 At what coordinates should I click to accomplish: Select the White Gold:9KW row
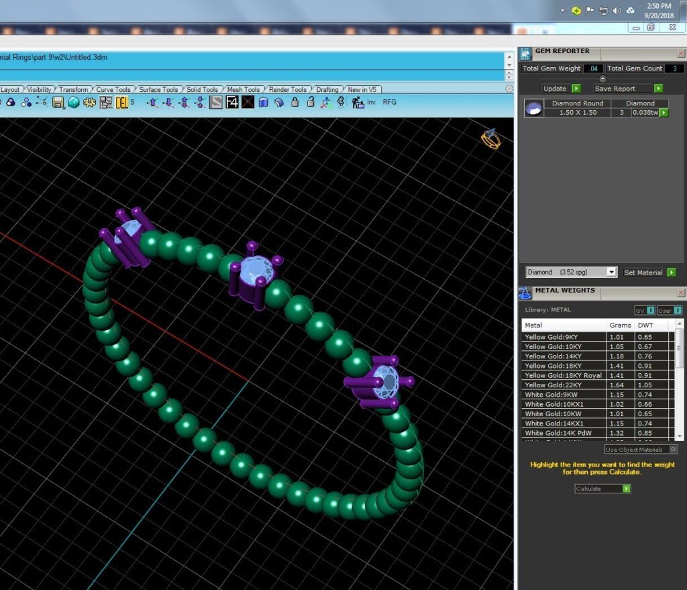coord(598,395)
